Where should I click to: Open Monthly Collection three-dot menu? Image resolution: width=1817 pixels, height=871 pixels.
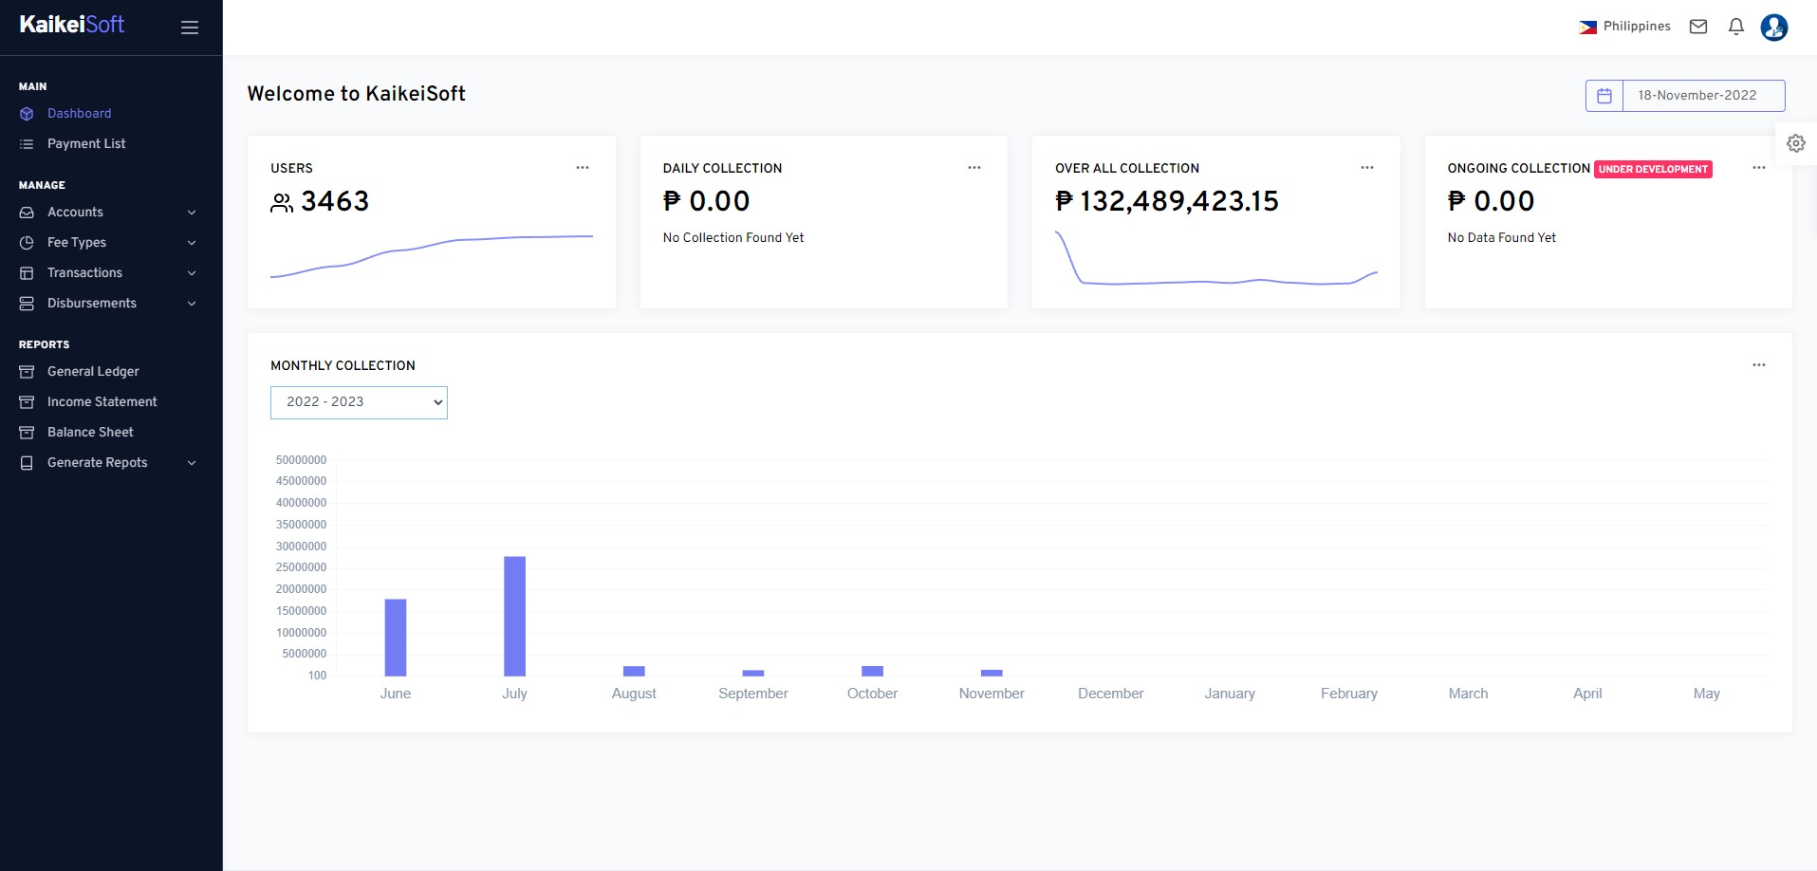pyautogui.click(x=1758, y=365)
